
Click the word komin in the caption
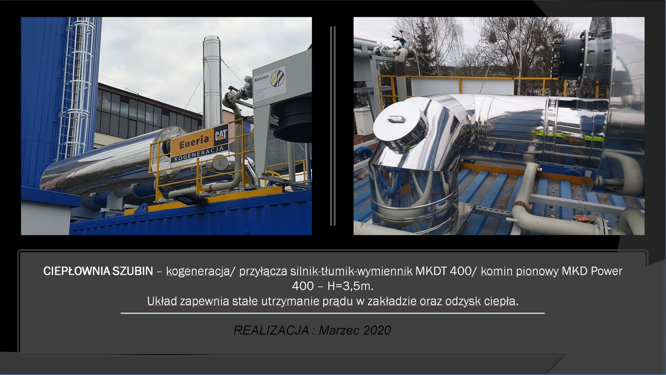496,271
